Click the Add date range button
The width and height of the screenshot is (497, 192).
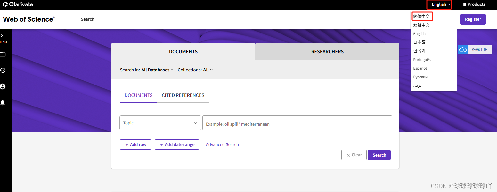point(177,144)
